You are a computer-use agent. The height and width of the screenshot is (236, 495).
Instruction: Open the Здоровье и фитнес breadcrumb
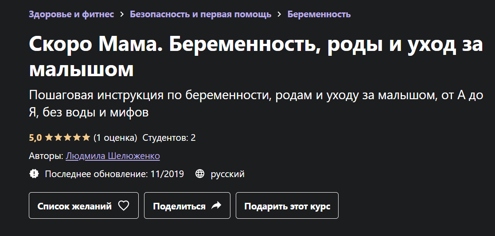[71, 14]
